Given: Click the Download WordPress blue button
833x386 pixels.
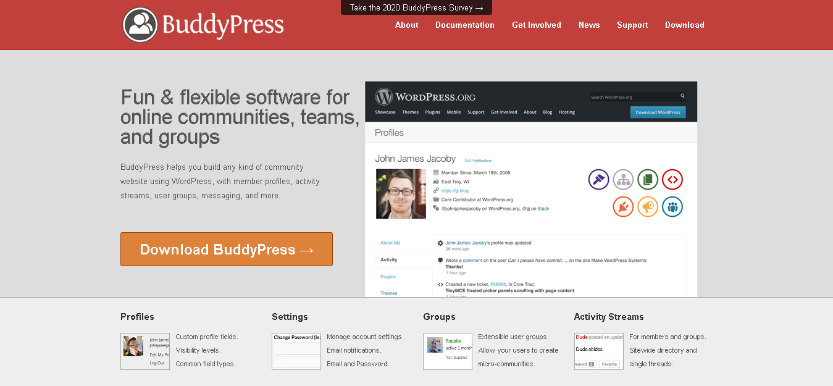Looking at the screenshot, I should click(658, 112).
